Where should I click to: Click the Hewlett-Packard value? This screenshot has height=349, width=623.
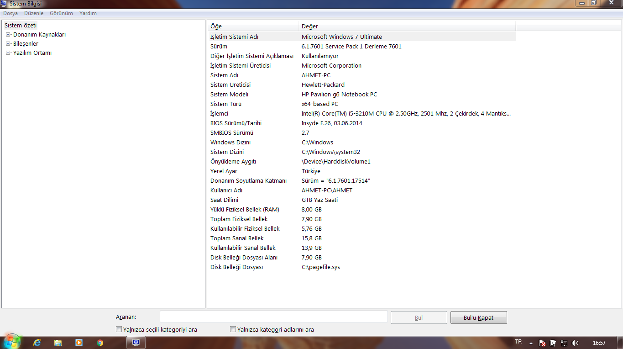(x=323, y=85)
